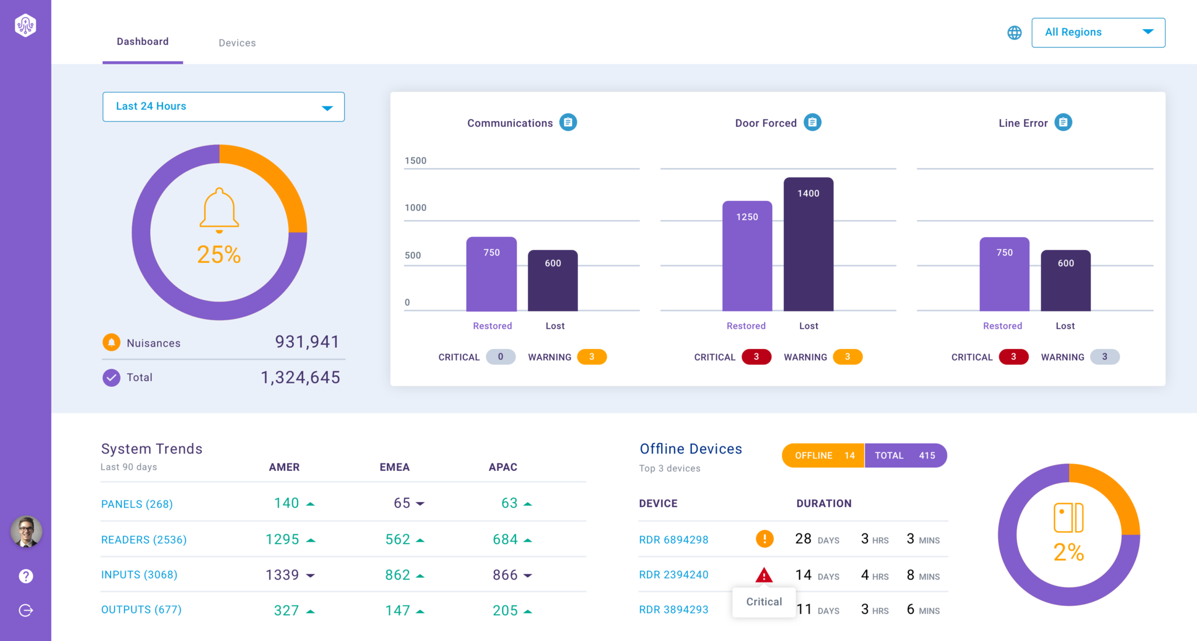Expand the Last 24 Hours time range dropdown
The height and width of the screenshot is (641, 1197).
click(x=223, y=106)
